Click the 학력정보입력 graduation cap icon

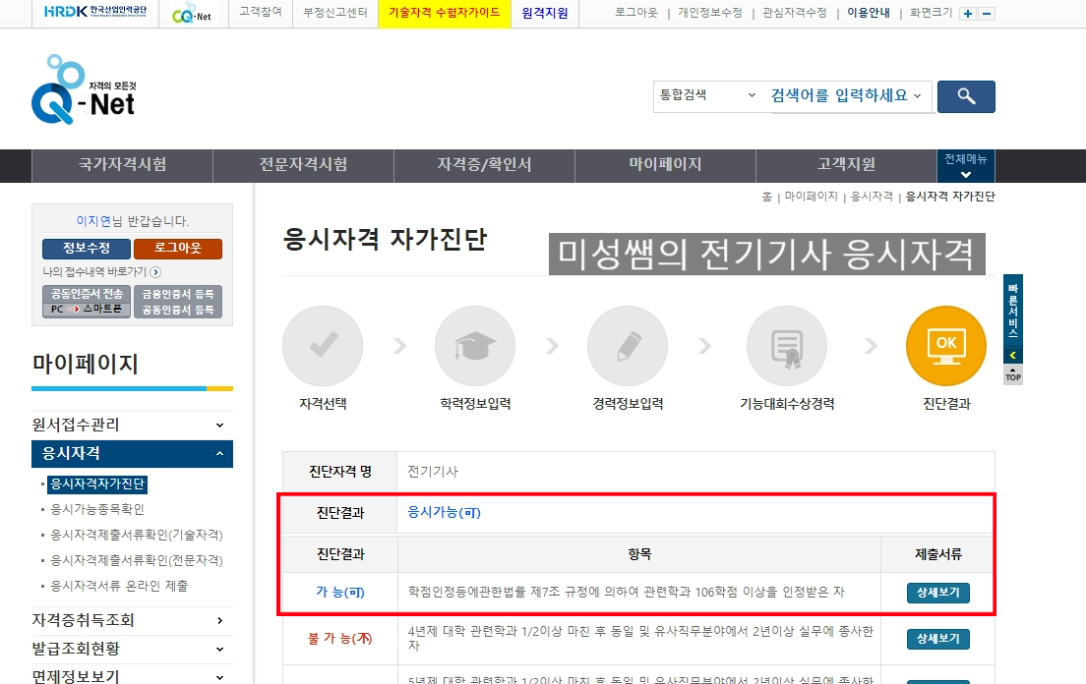tap(475, 346)
